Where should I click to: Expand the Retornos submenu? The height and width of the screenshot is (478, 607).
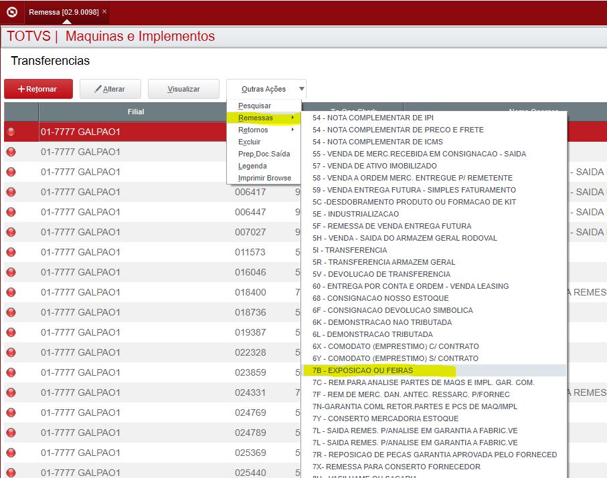click(x=264, y=130)
